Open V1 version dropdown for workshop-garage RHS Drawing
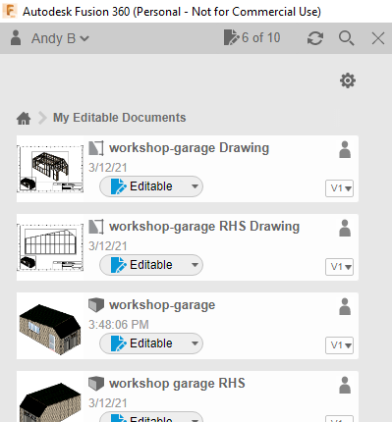The width and height of the screenshot is (392, 422). point(339,267)
